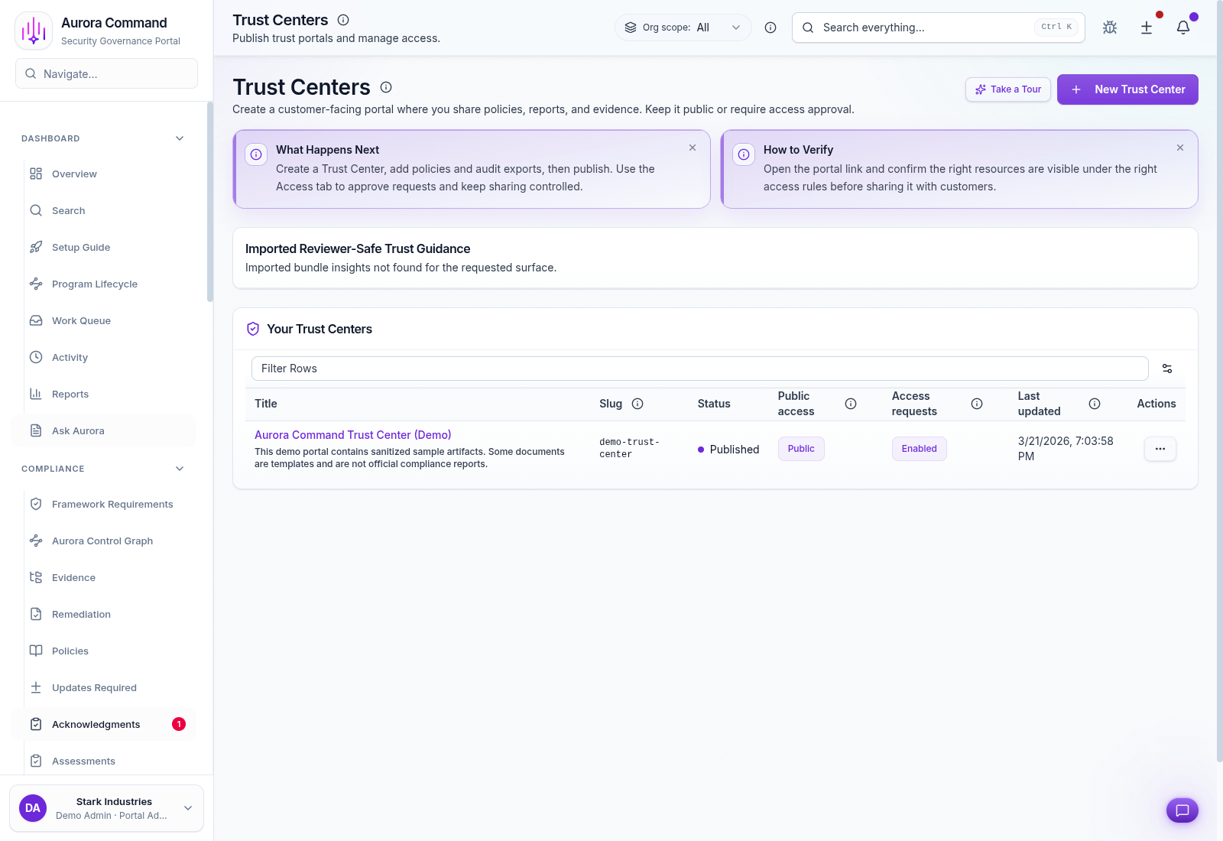Open the Actions menu for the demo trust center
Viewport: 1223px width, 841px height.
coord(1160,449)
